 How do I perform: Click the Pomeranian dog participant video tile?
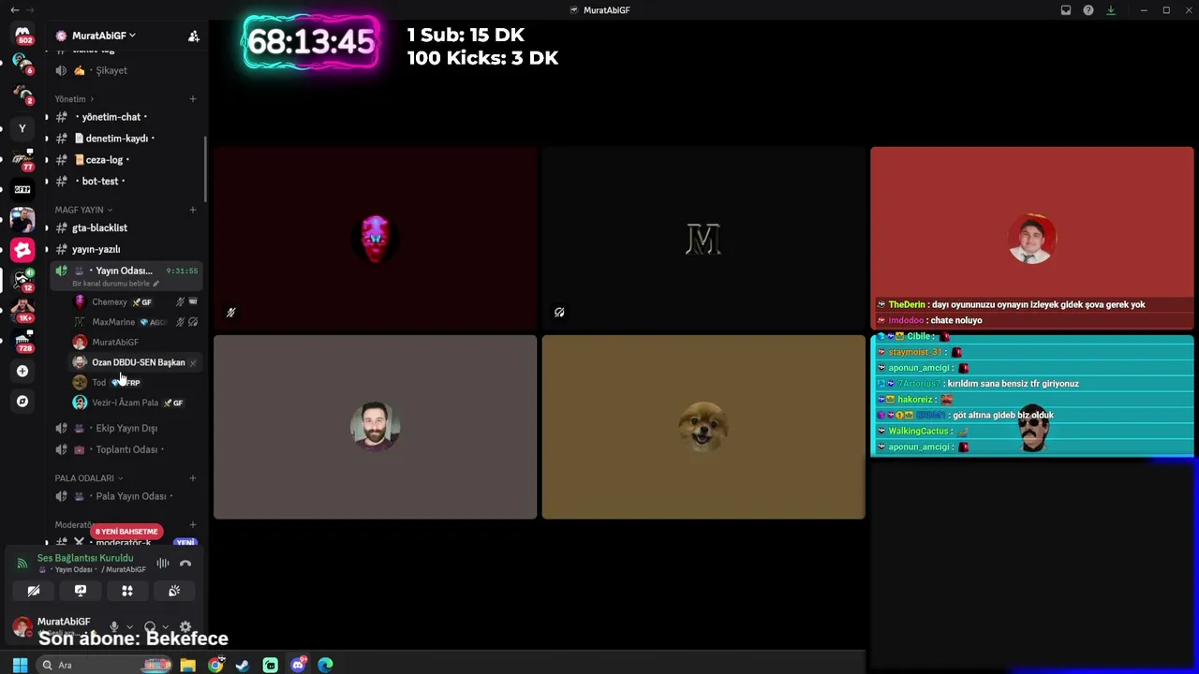click(703, 427)
